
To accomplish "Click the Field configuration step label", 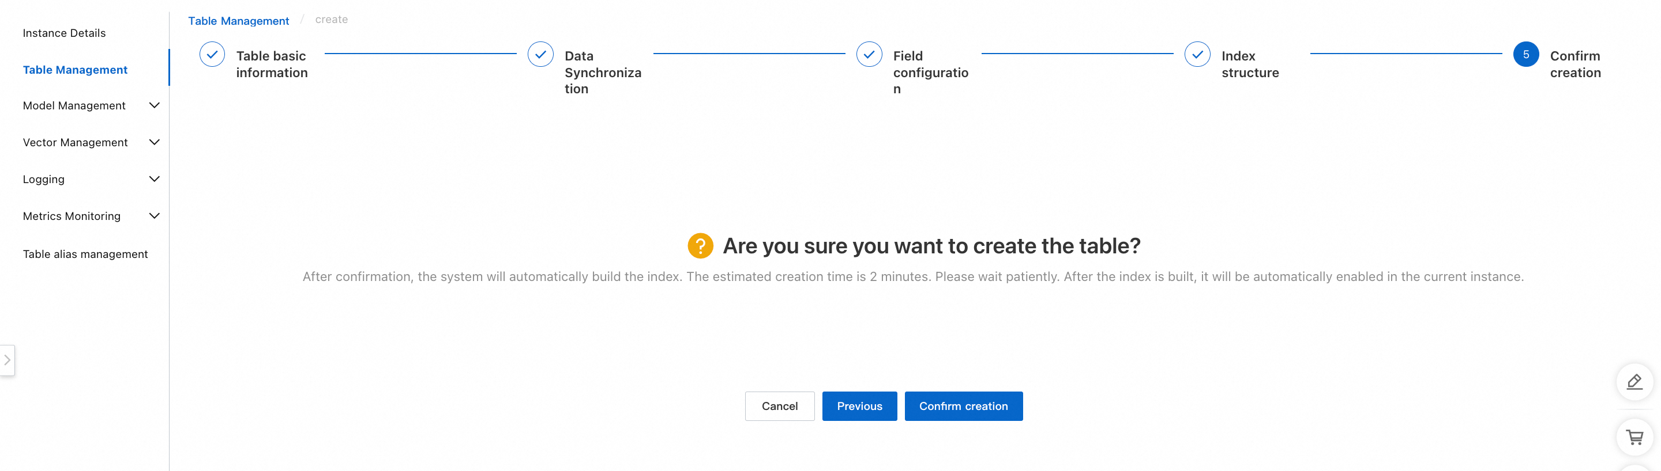I will (x=930, y=73).
